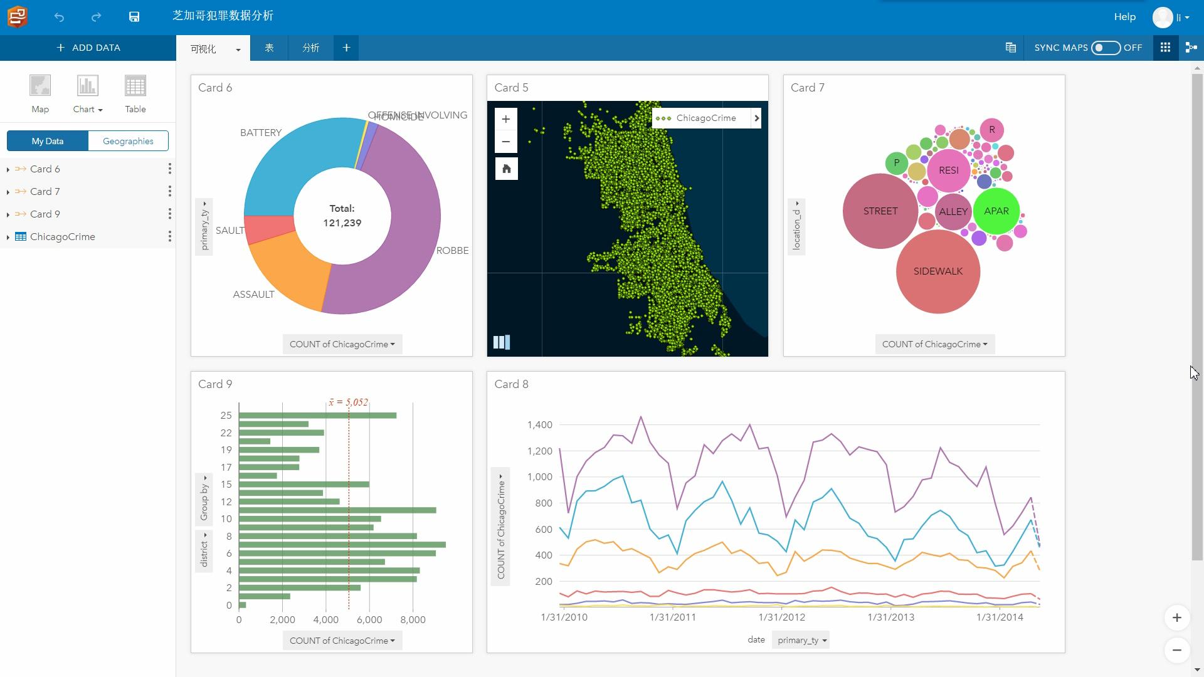Viewport: 1204px width, 677px height.
Task: Open primary_ty dropdown under Card 8
Action: click(x=801, y=640)
